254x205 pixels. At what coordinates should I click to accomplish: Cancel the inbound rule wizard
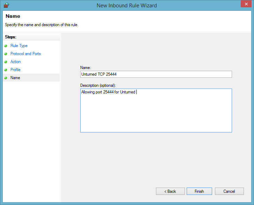(x=229, y=191)
